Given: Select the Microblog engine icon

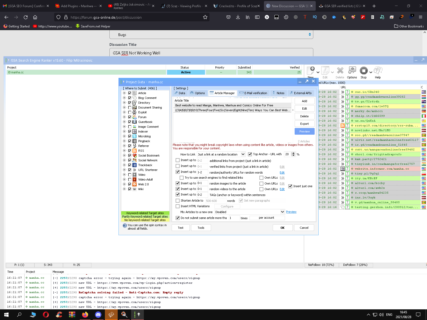Looking at the screenshot, I should [x=135, y=136].
